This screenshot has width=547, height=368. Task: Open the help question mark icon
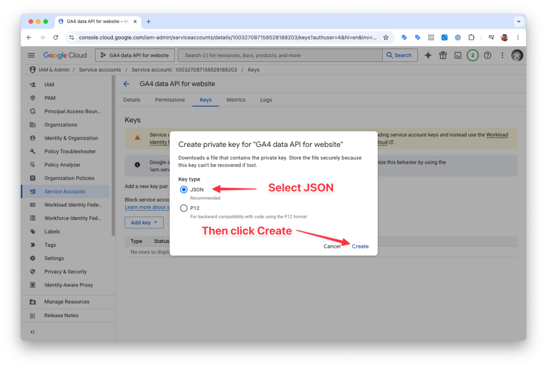pos(488,55)
